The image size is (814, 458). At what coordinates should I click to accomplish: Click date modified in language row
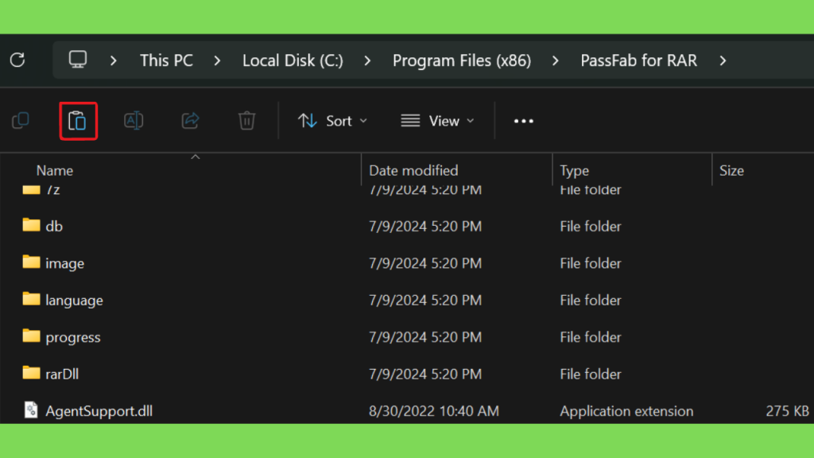[x=425, y=300]
